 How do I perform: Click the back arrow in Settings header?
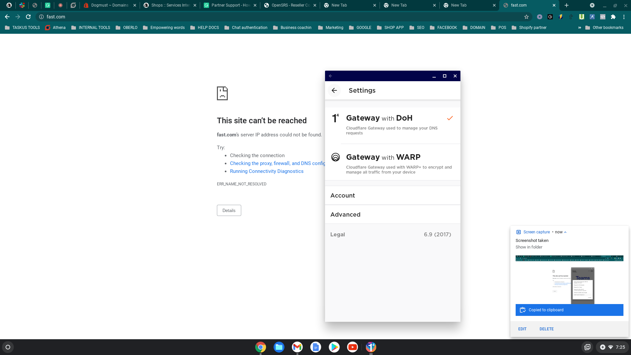(334, 90)
